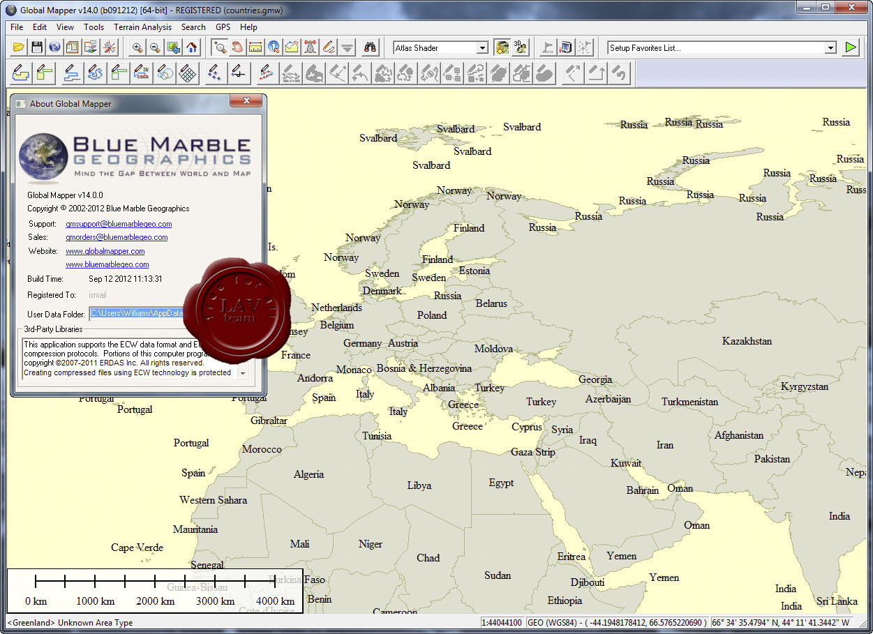The height and width of the screenshot is (634, 873).
Task: Click the gmorders@bluemarblegeo.com sales link
Action: [x=117, y=237]
